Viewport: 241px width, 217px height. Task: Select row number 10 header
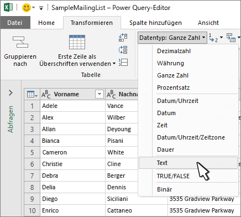pyautogui.click(x=32, y=210)
